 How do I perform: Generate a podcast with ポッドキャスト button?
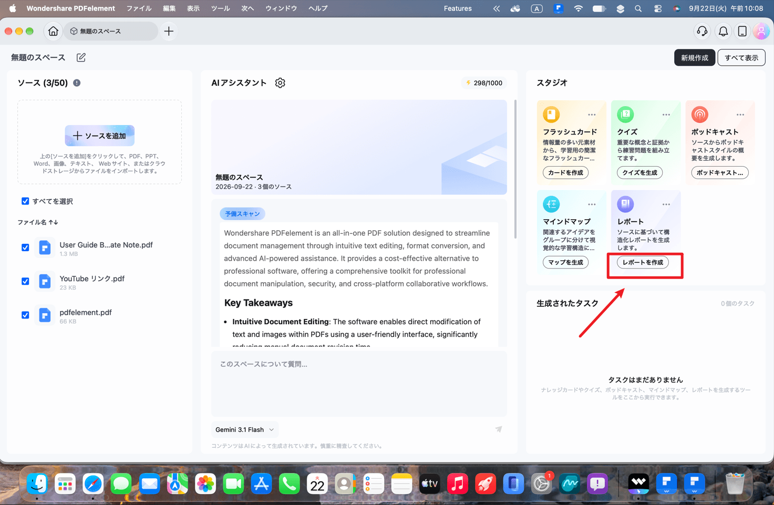(x=720, y=172)
